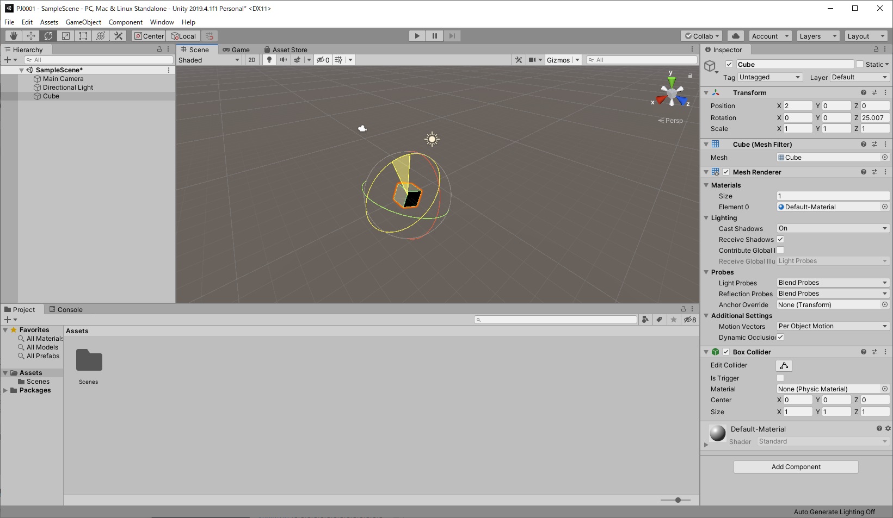Open the Shaded draw mode dropdown
The image size is (893, 518).
pyautogui.click(x=209, y=60)
